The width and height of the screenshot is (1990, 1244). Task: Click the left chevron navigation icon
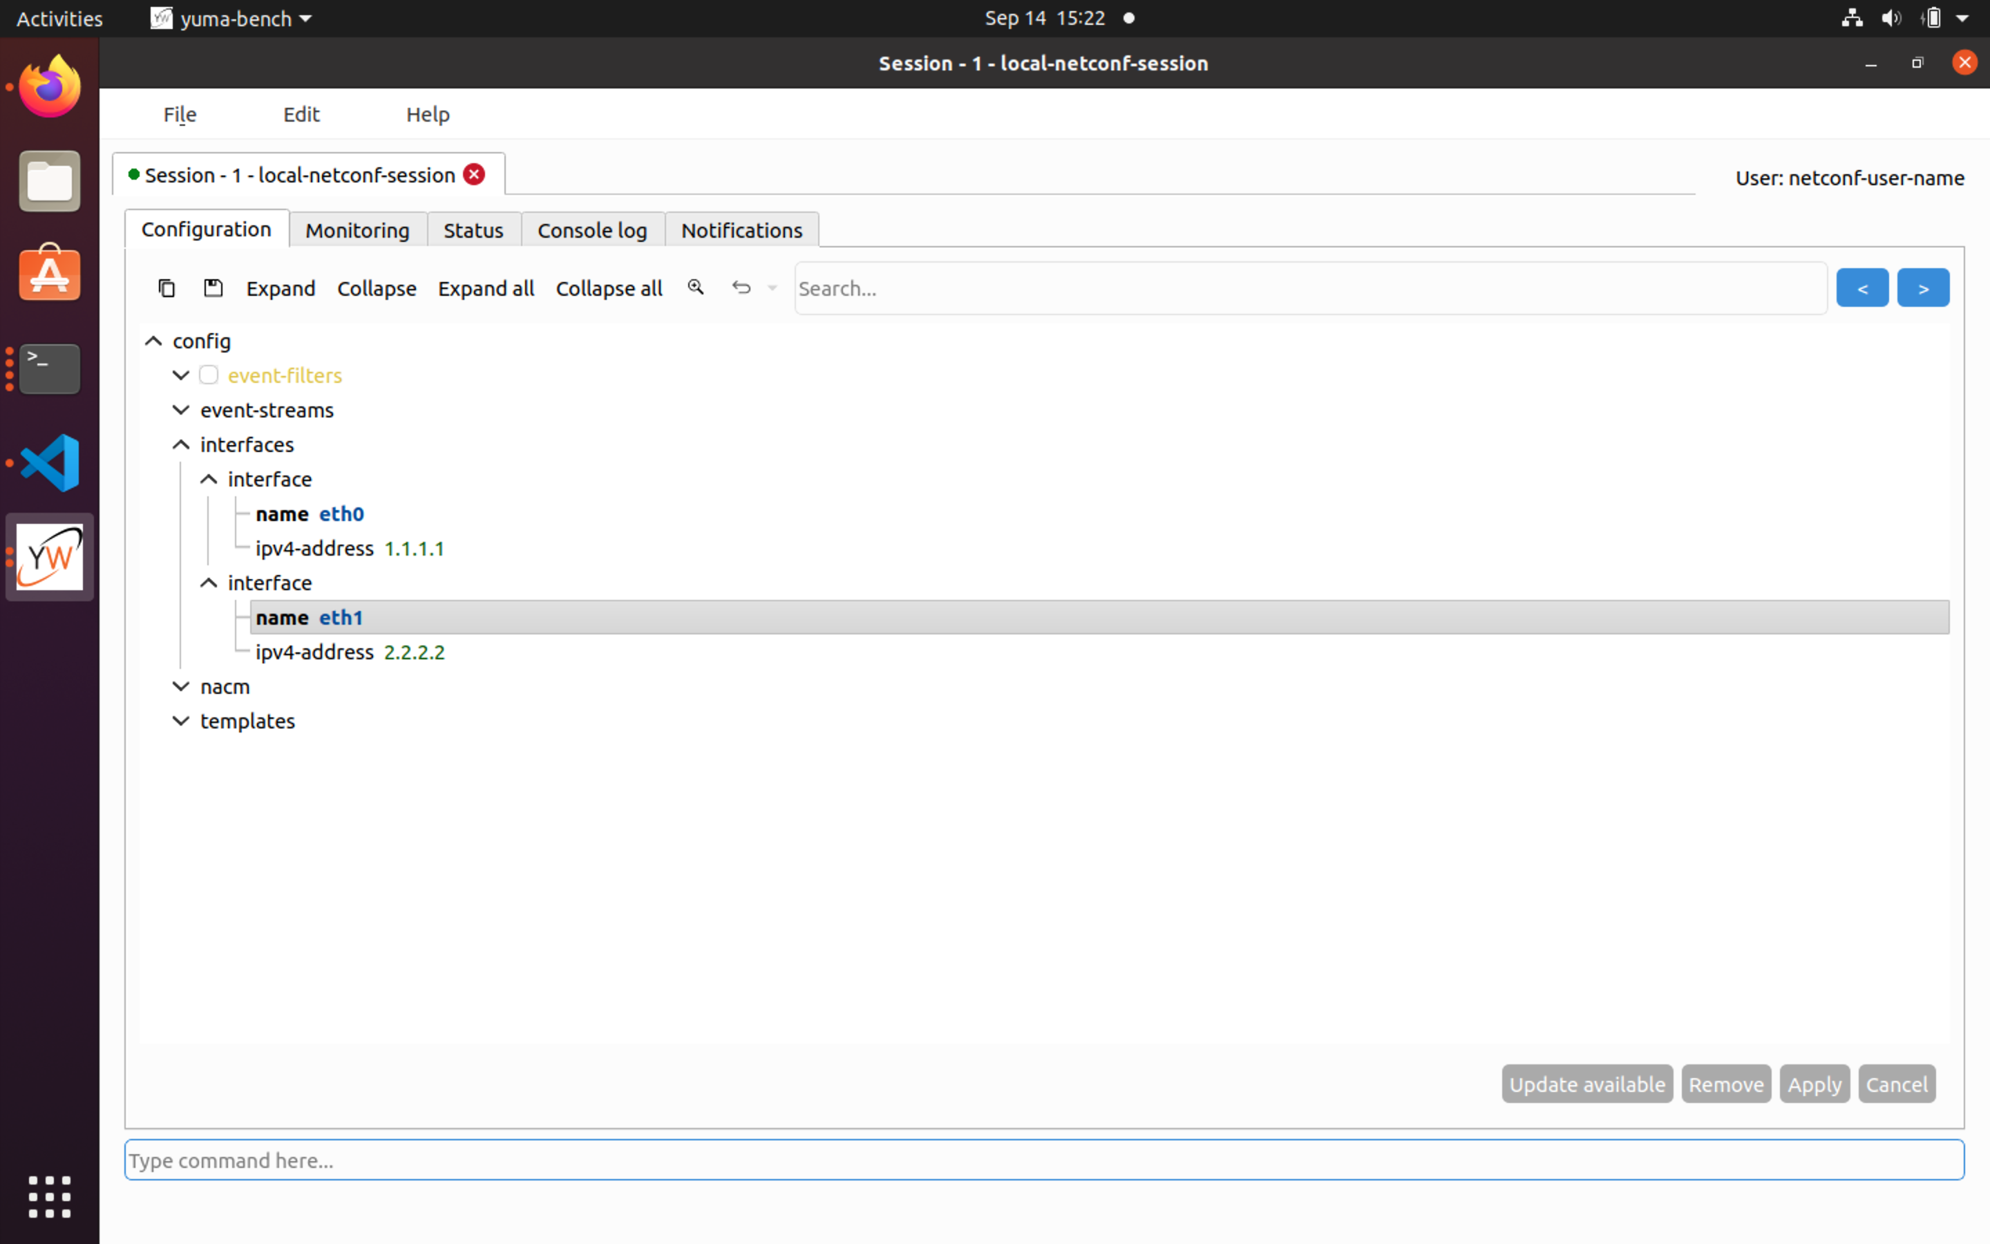click(1863, 287)
